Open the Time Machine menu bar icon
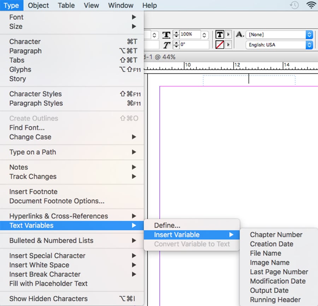Viewport: 318px width, 306px height. [x=294, y=5]
